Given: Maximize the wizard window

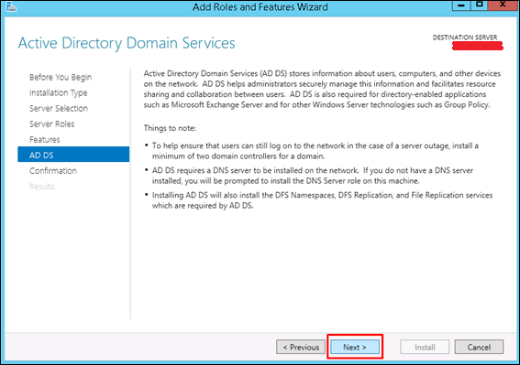Looking at the screenshot, I should [479, 5].
